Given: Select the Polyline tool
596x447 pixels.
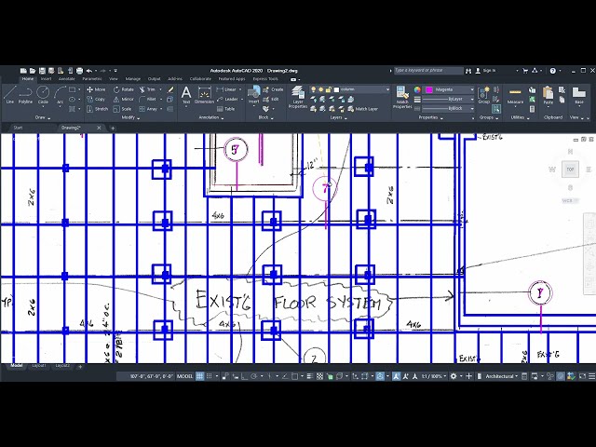Looking at the screenshot, I should pos(25,95).
